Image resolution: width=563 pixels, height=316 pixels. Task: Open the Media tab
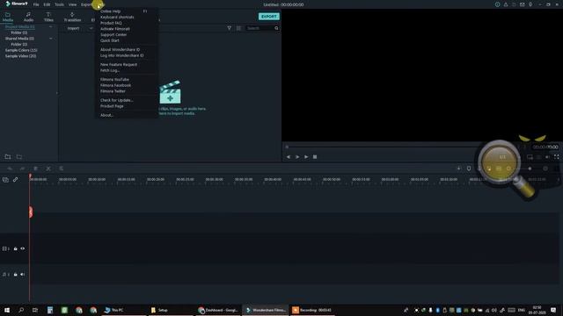8,17
